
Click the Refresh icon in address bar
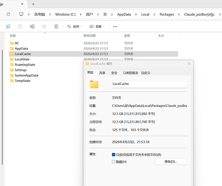[x=9, y=14]
